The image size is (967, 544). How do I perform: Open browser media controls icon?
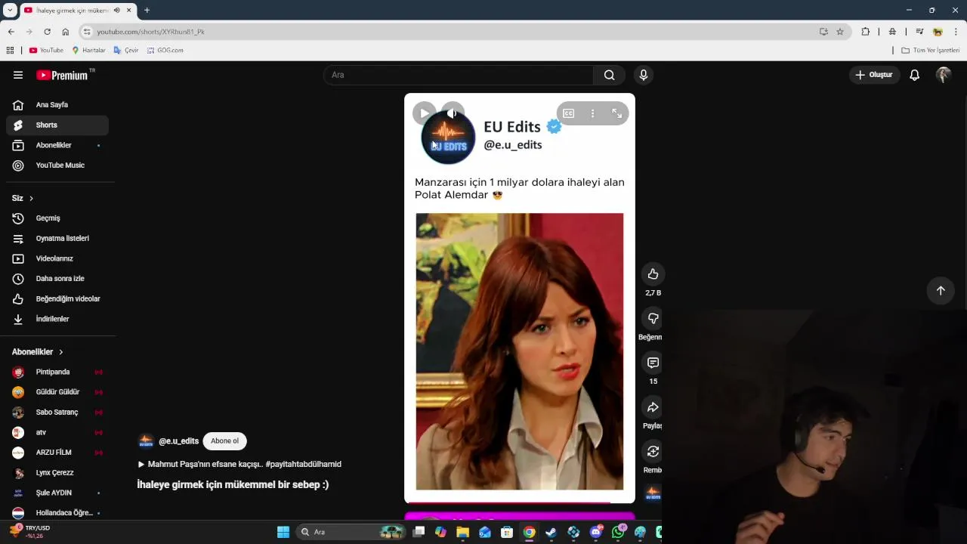(919, 32)
